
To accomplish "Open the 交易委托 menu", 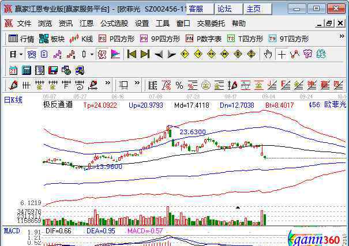I will tap(211, 24).
